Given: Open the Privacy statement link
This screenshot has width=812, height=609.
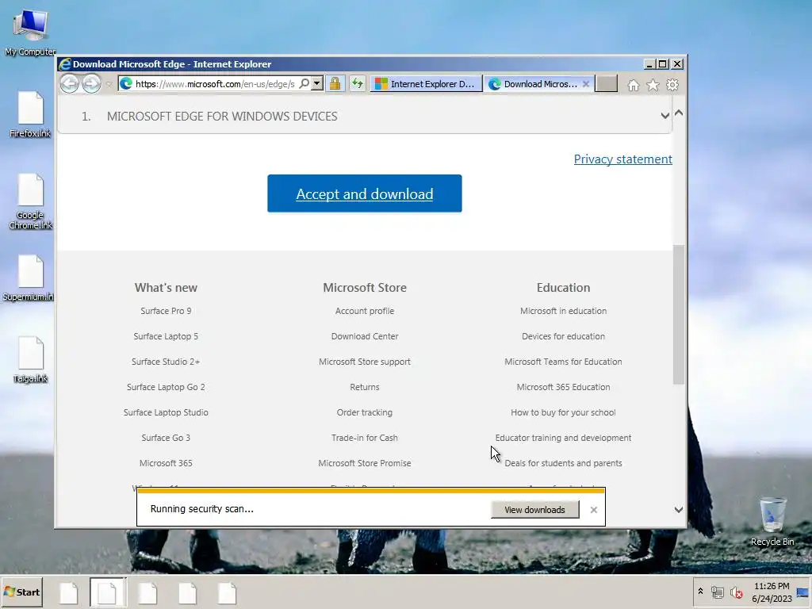Looking at the screenshot, I should pyautogui.click(x=623, y=159).
